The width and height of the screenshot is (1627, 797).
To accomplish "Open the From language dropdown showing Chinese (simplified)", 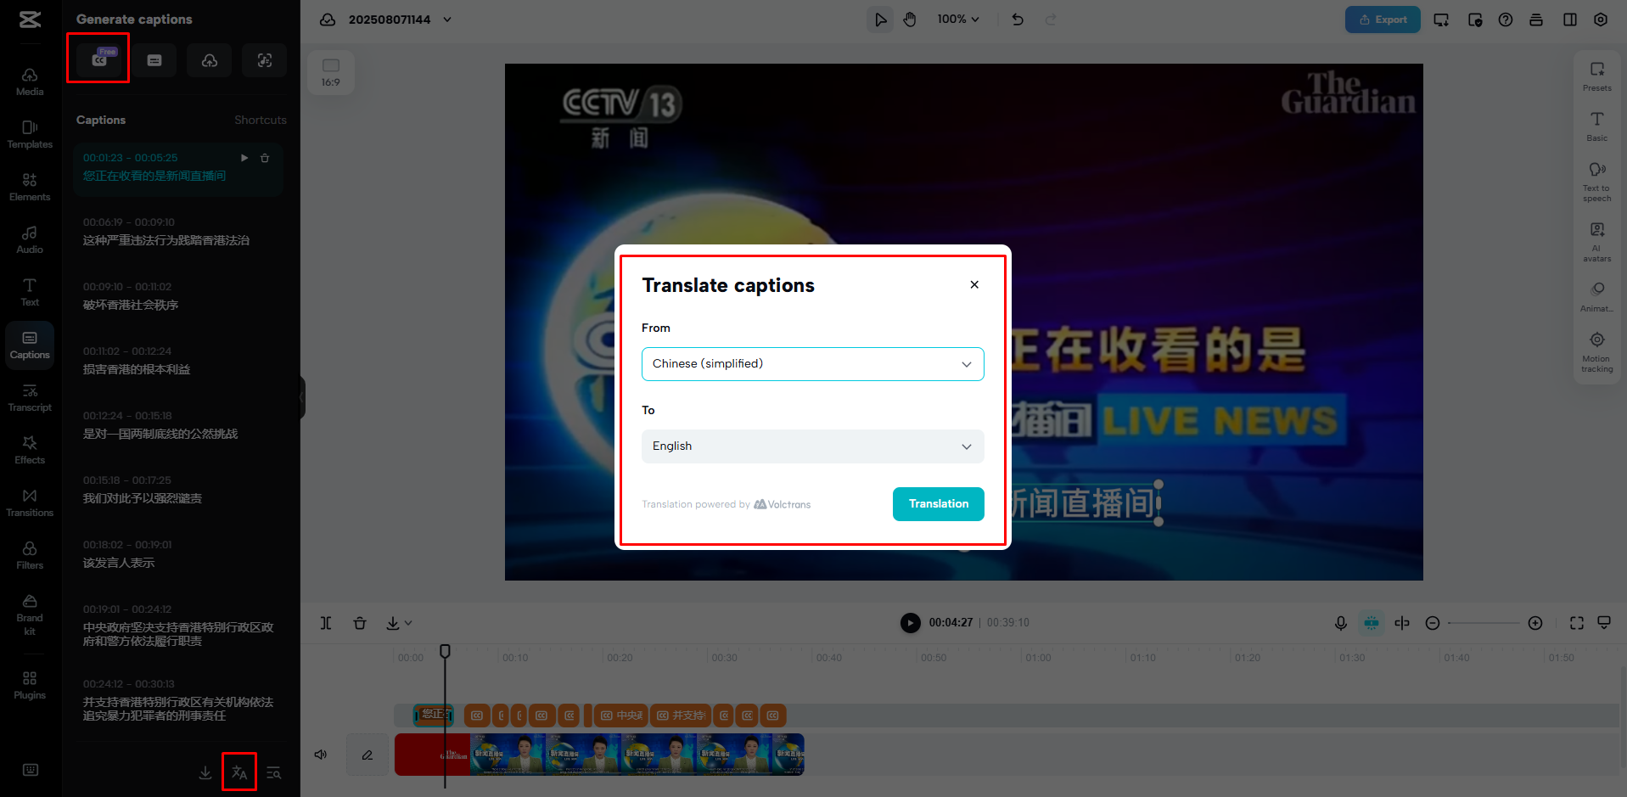I will (x=811, y=363).
